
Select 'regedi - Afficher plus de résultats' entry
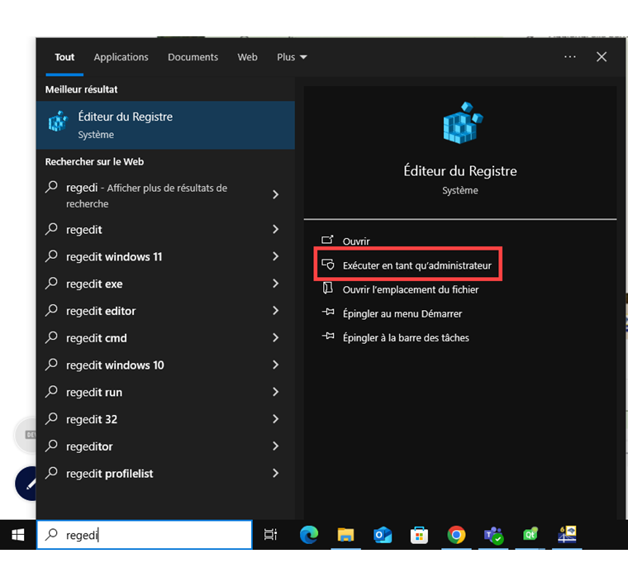pos(146,196)
